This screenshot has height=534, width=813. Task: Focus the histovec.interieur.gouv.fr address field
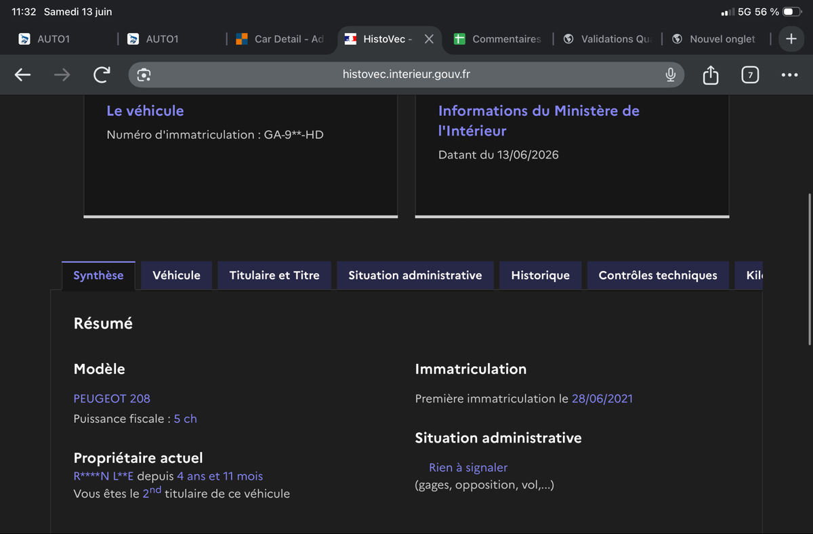pos(406,75)
